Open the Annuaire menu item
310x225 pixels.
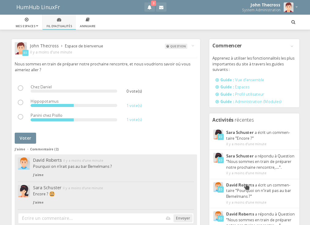click(88, 22)
